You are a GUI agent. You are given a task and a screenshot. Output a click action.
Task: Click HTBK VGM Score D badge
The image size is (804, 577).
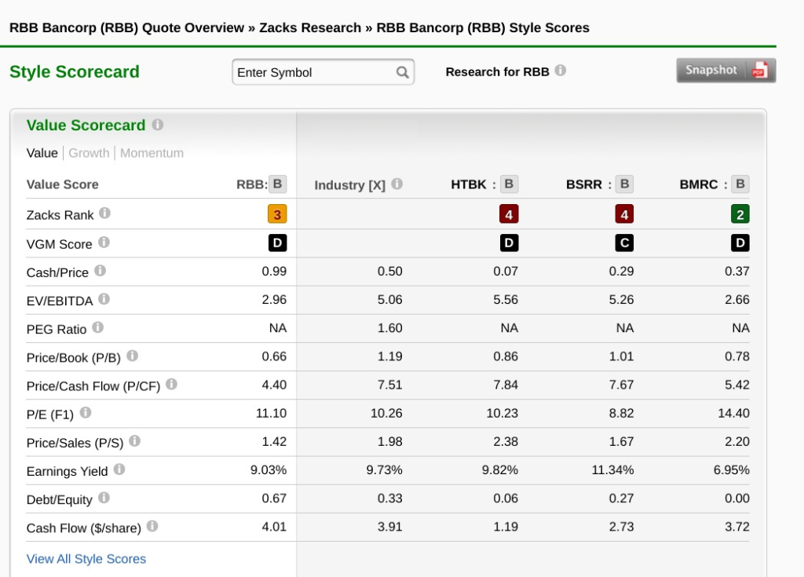click(509, 243)
